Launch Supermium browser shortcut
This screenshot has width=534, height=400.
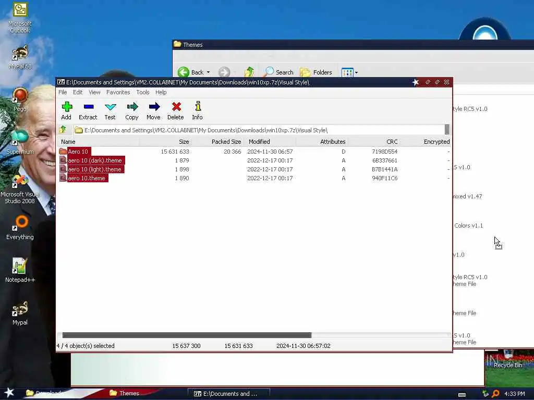tap(20, 142)
